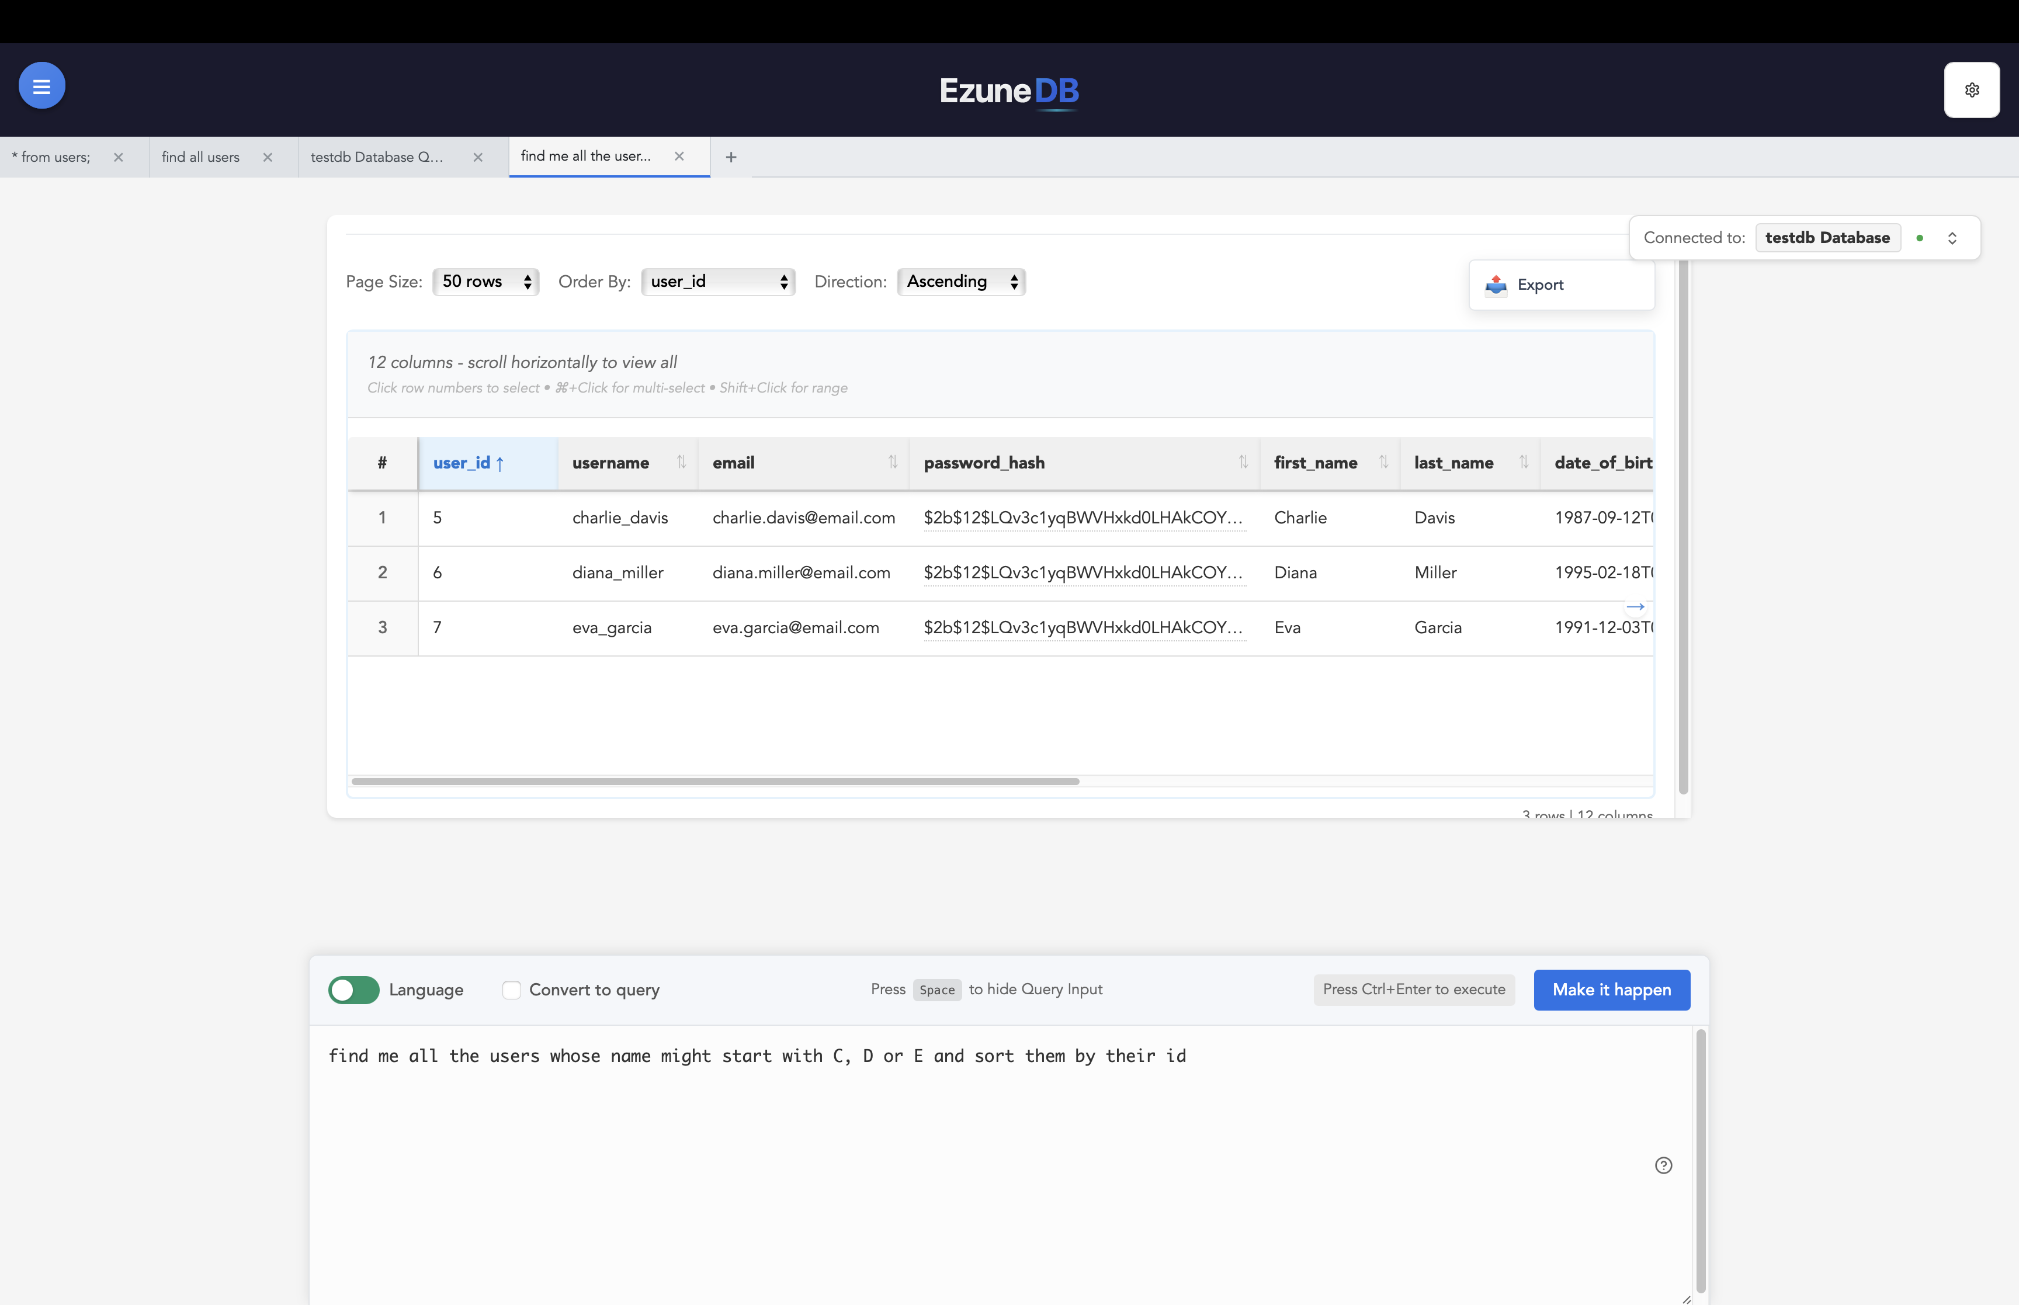
Task: Close the 'find me all the user...' tab
Action: point(679,156)
